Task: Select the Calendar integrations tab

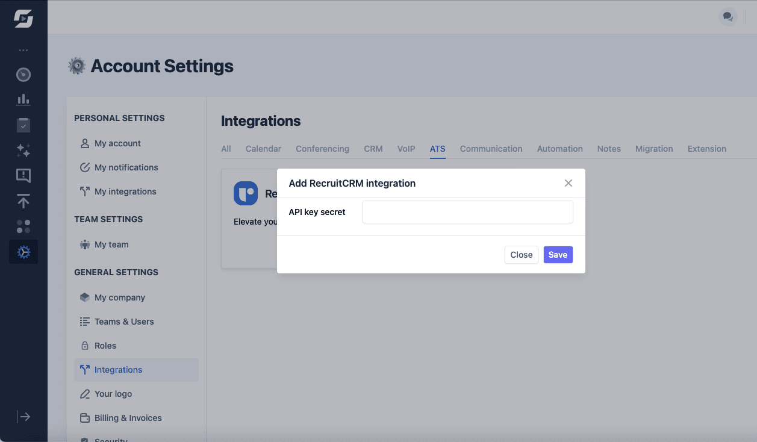Action: click(263, 148)
